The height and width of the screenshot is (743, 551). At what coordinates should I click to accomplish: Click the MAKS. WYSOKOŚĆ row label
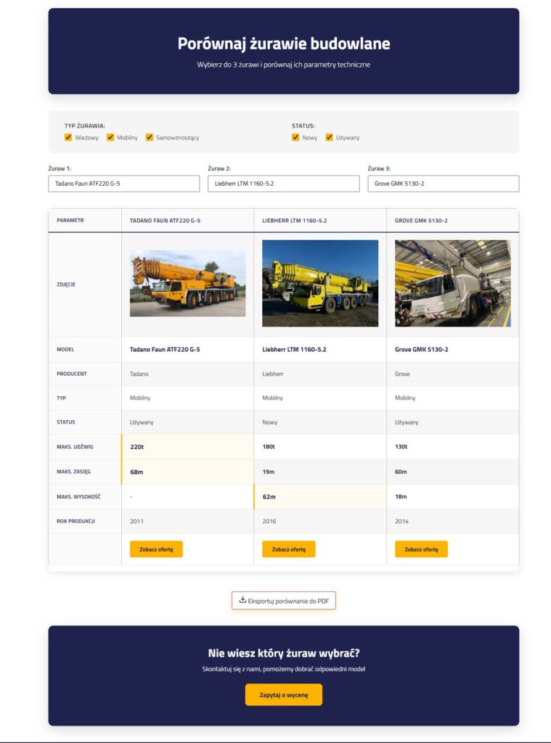78,497
